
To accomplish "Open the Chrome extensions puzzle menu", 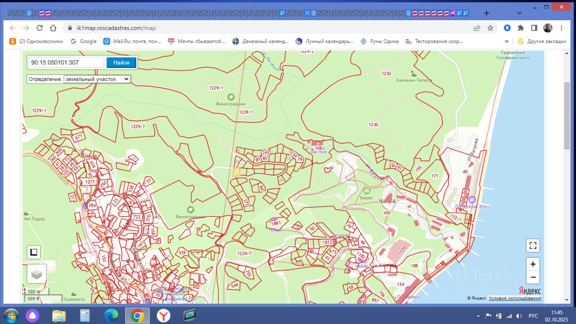I will 521,28.
